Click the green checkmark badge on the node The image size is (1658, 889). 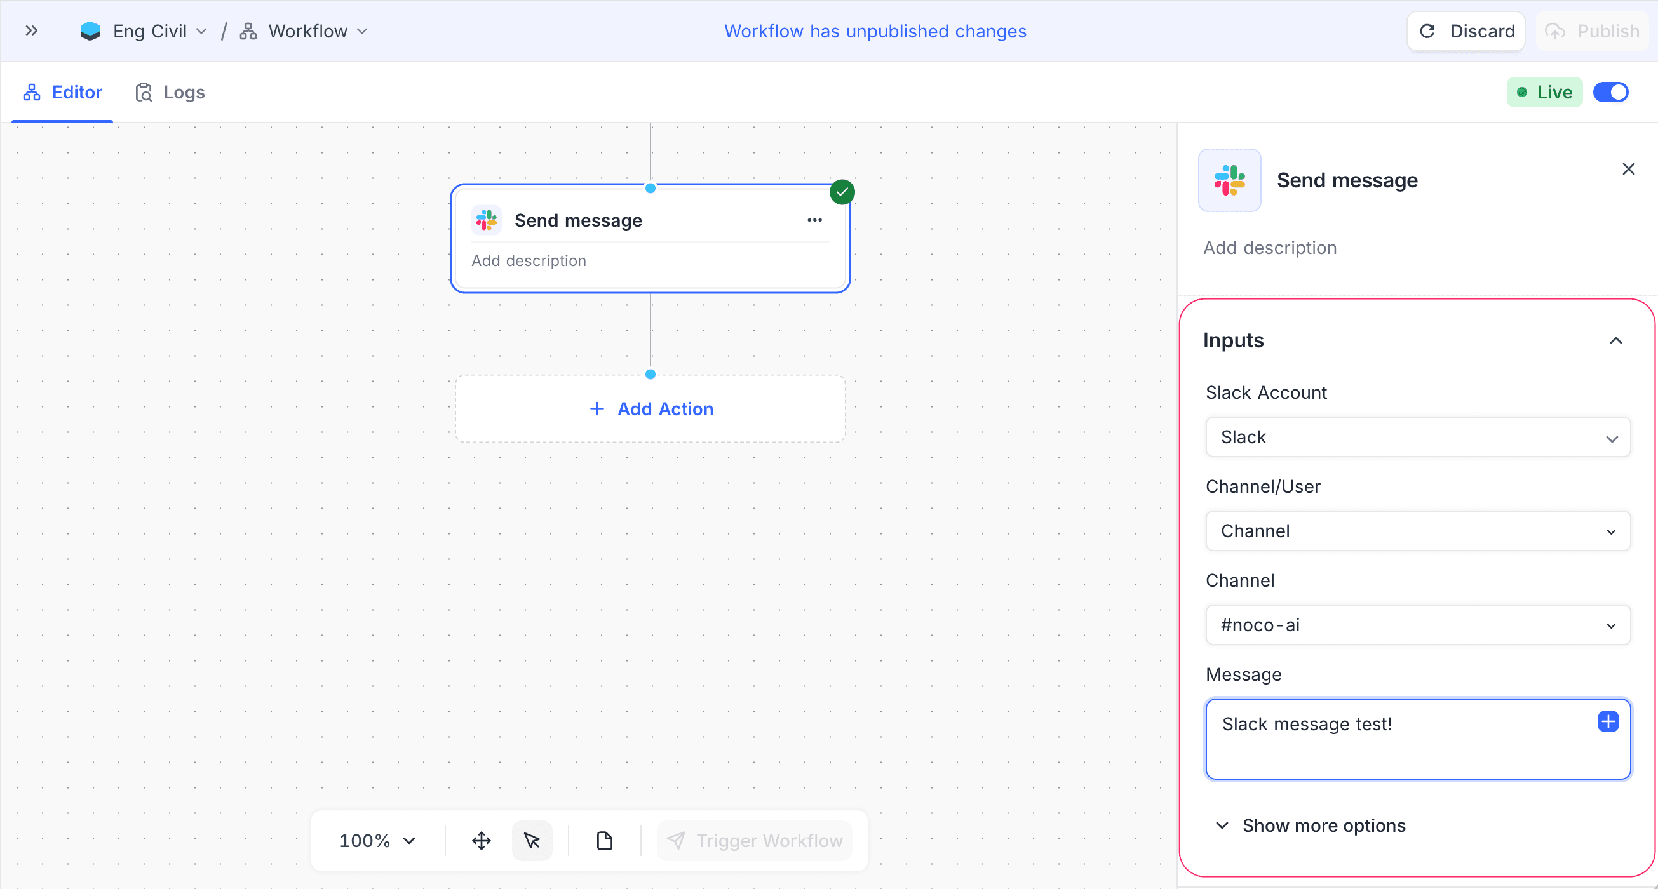842,192
